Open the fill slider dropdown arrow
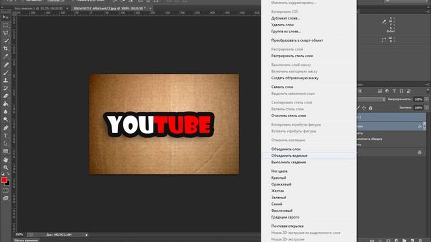The image size is (431, 242). (426, 108)
